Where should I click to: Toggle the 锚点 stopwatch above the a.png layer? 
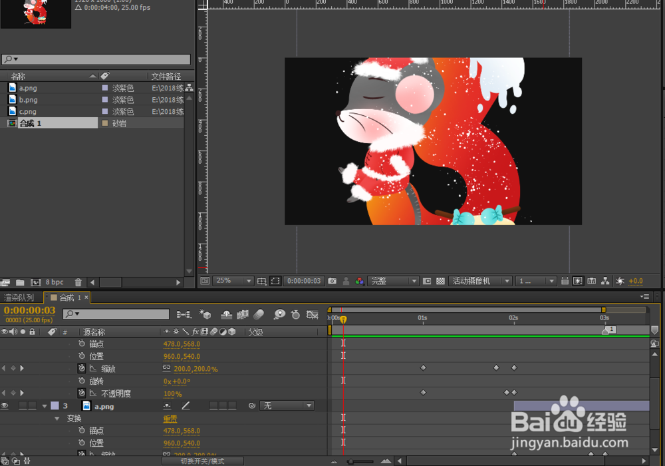tap(82, 344)
